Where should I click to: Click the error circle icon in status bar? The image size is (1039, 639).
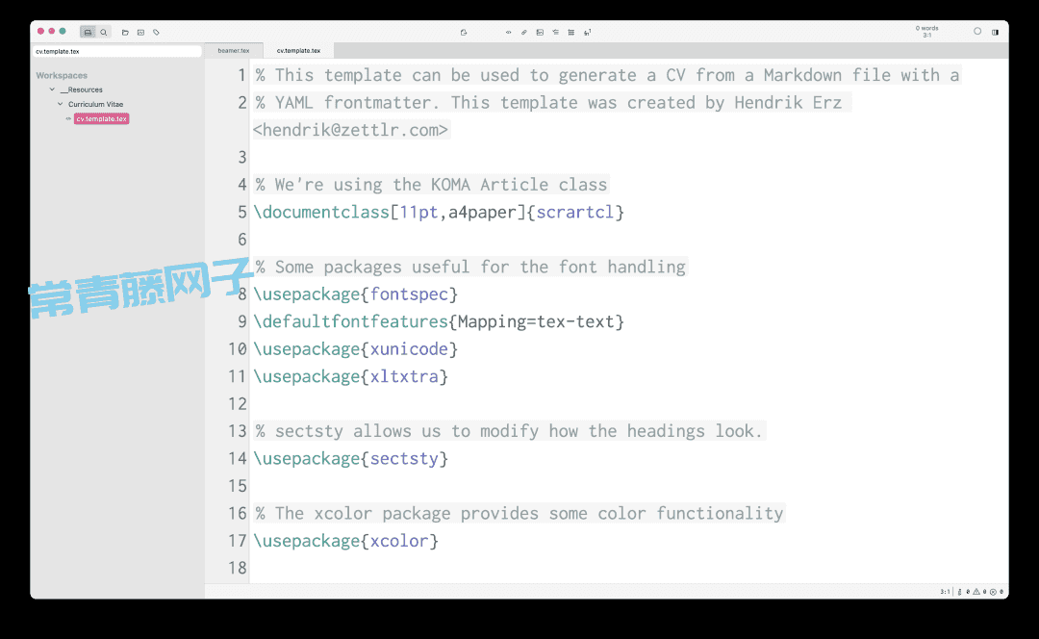coord(993,591)
